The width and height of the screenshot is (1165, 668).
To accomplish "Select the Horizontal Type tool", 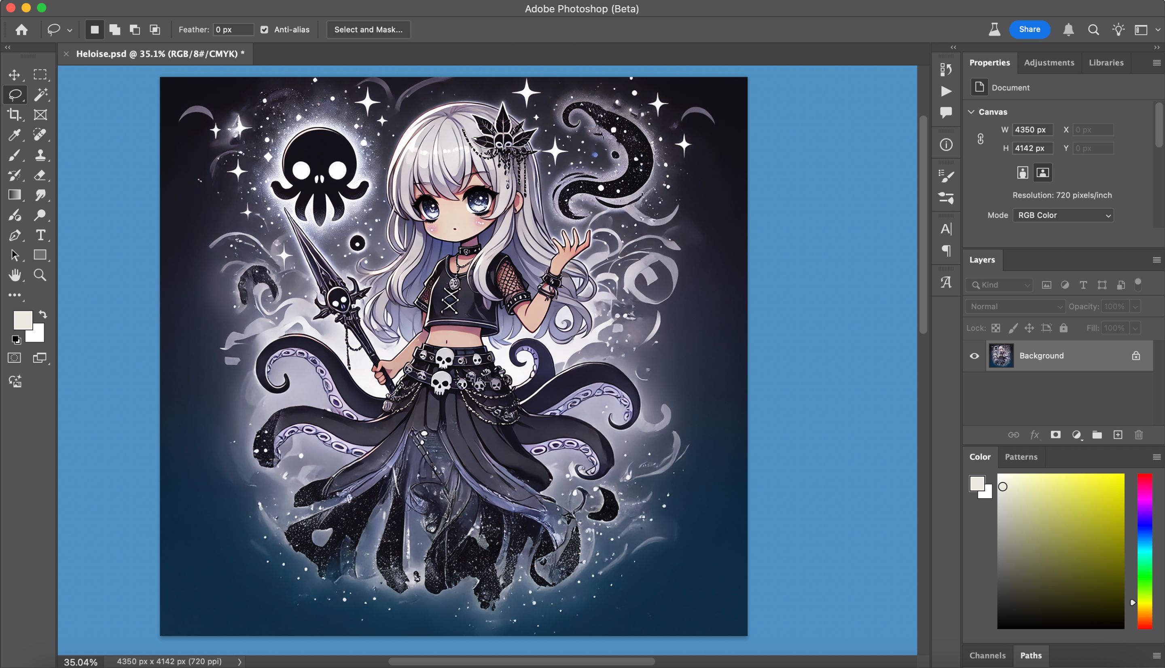I will point(40,235).
